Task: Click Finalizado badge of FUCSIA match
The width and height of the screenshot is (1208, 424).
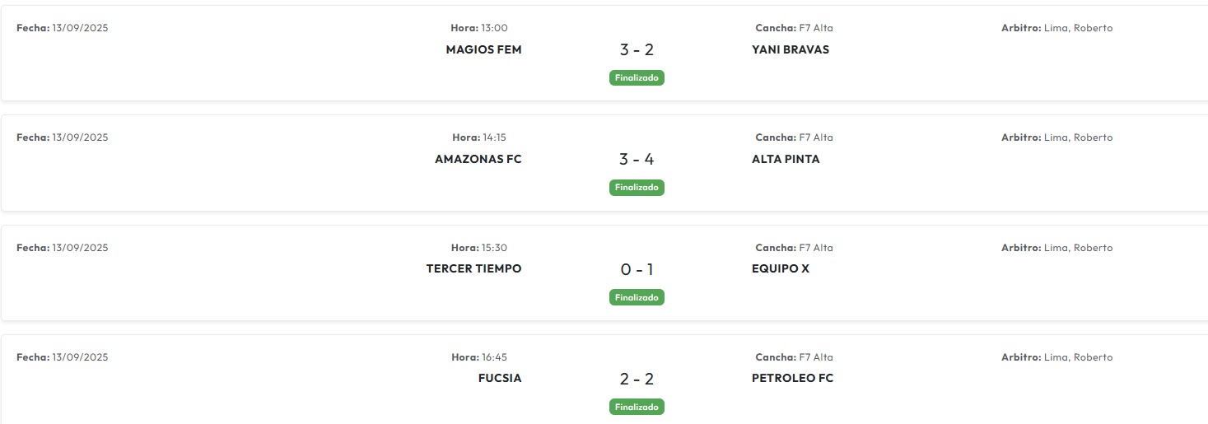Action: click(x=637, y=407)
